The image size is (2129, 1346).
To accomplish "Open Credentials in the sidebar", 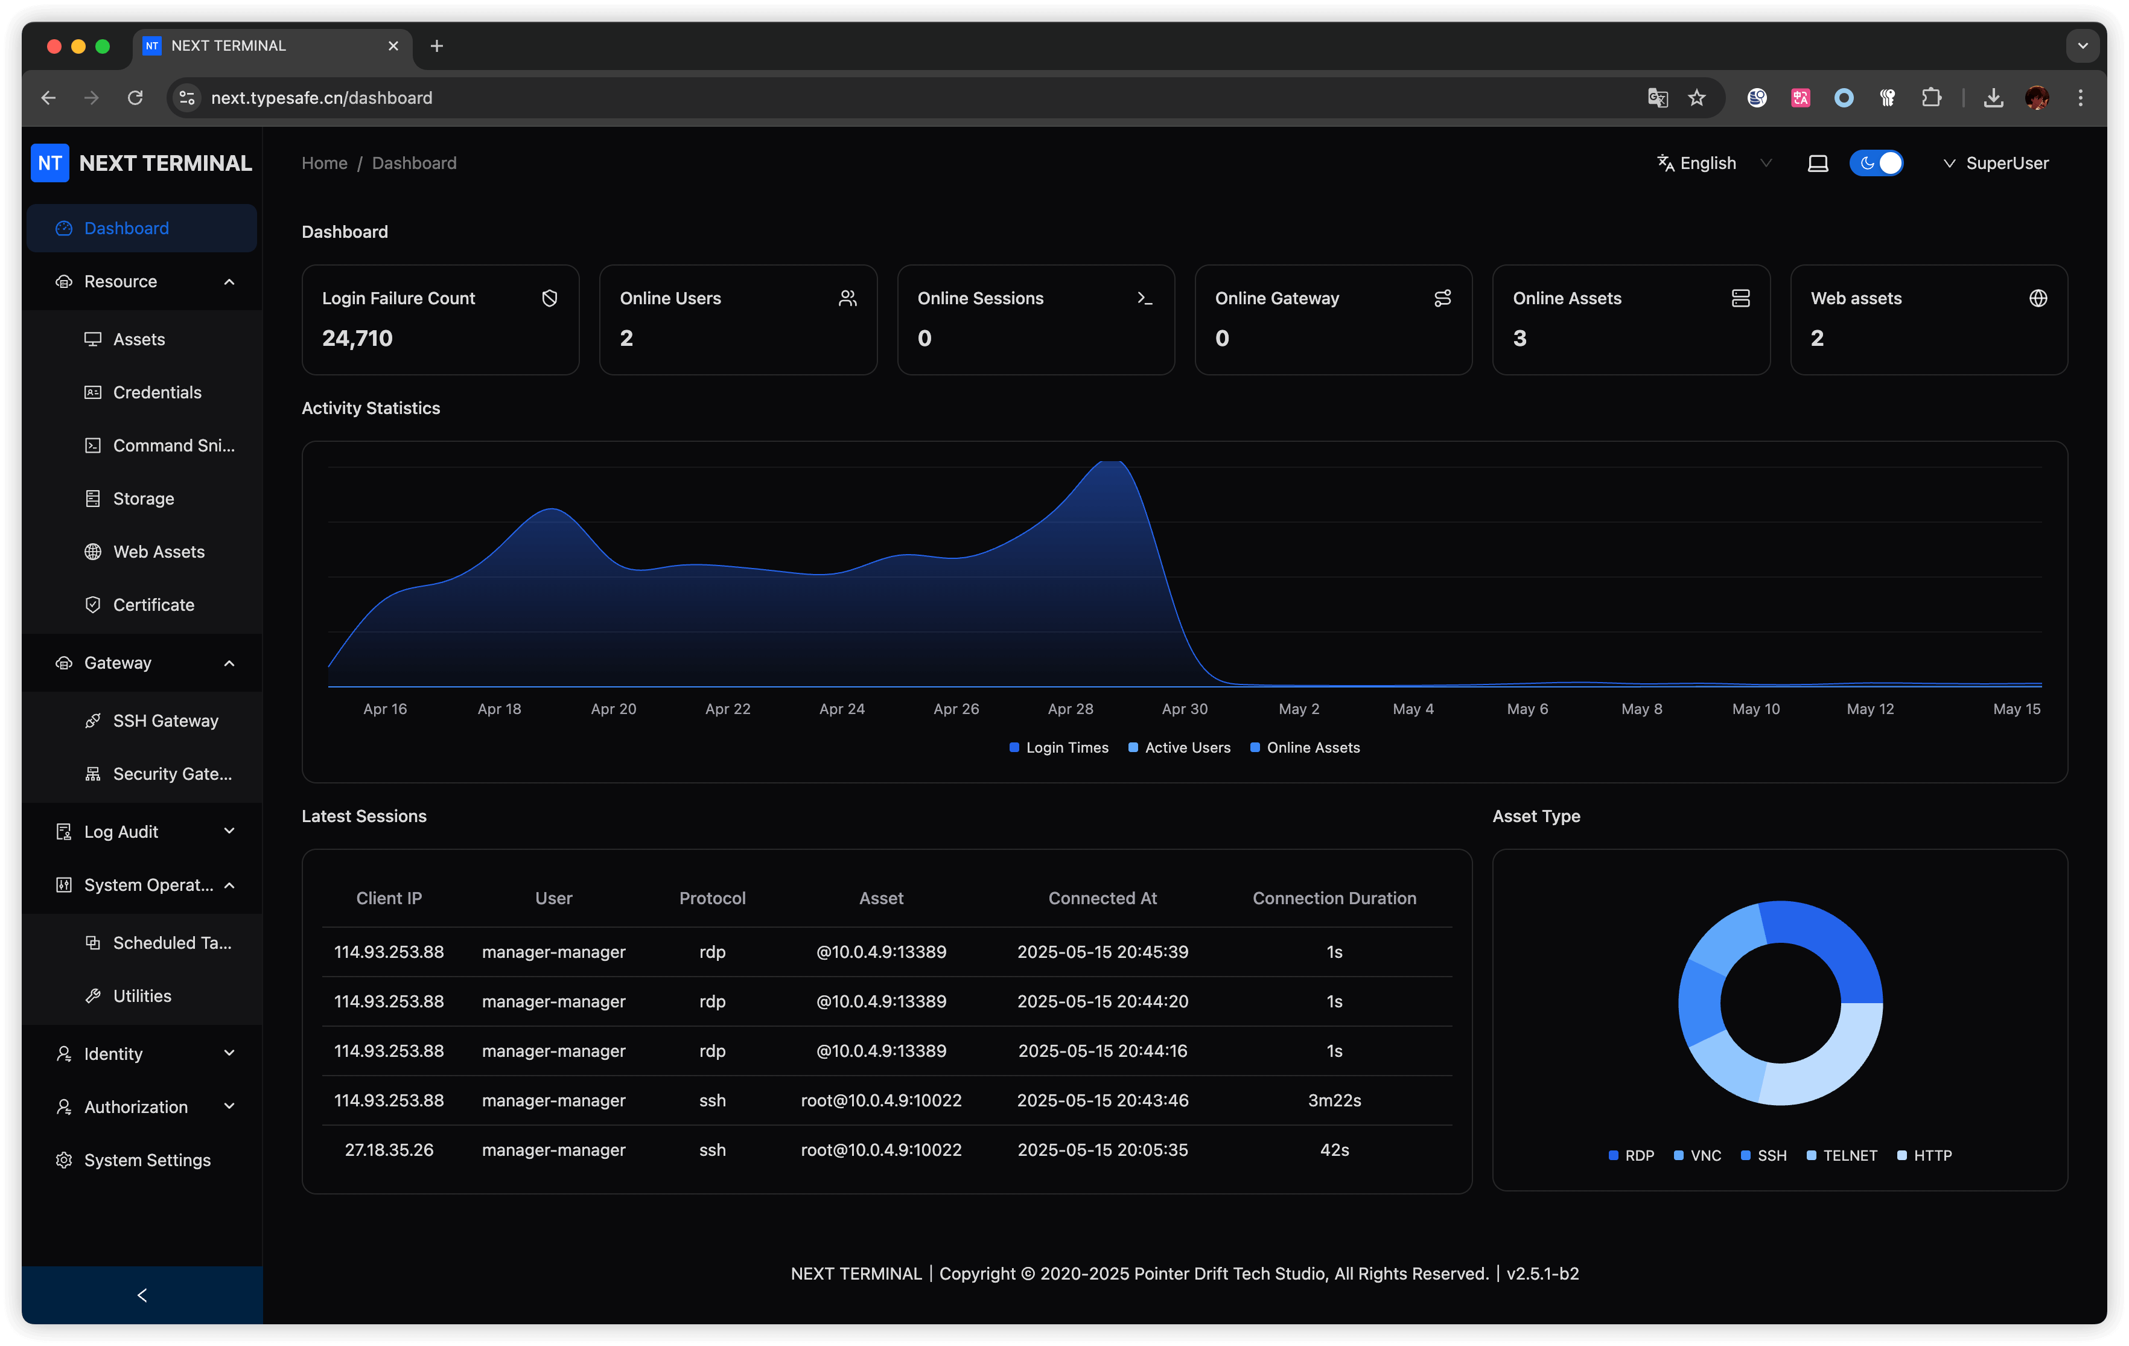I will click(156, 392).
